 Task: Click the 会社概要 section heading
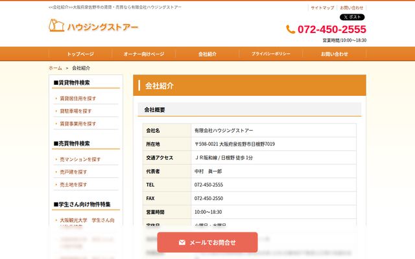[x=250, y=109]
